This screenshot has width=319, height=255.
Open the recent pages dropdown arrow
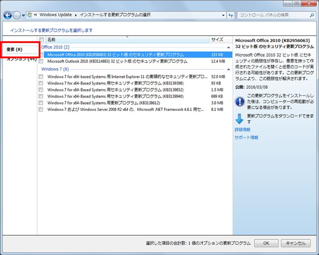(x=23, y=15)
